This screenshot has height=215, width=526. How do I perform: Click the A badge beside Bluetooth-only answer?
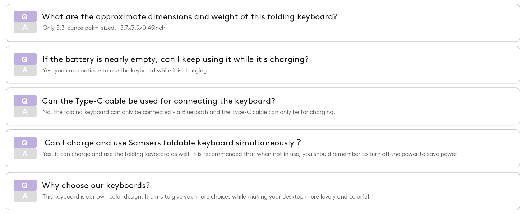pos(25,112)
